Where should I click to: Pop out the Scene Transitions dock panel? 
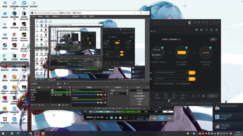tap(128, 87)
